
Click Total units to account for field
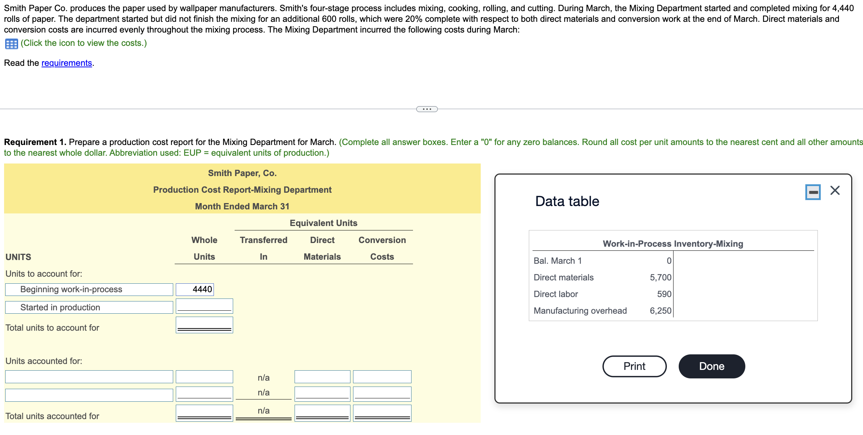tap(204, 325)
